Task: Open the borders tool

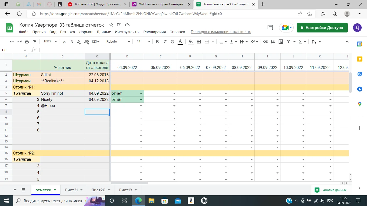Action: pyautogui.click(x=199, y=42)
